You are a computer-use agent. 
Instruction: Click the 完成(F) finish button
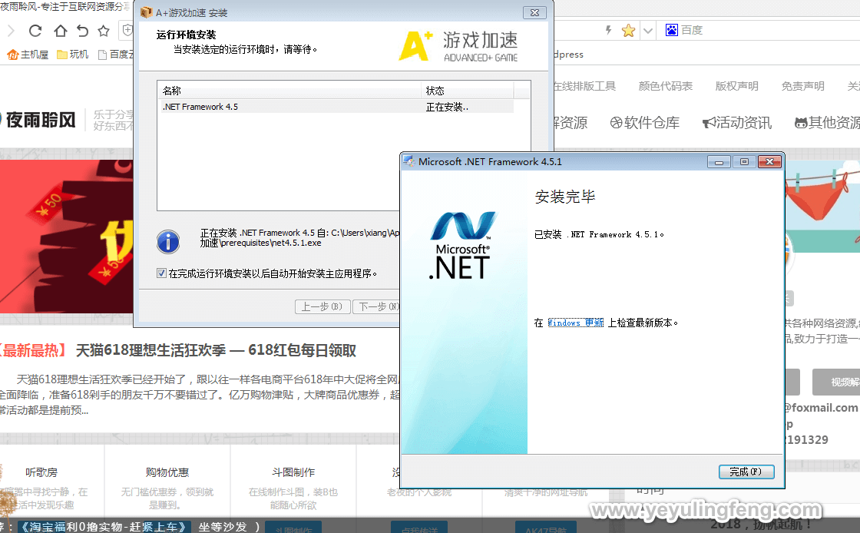746,472
